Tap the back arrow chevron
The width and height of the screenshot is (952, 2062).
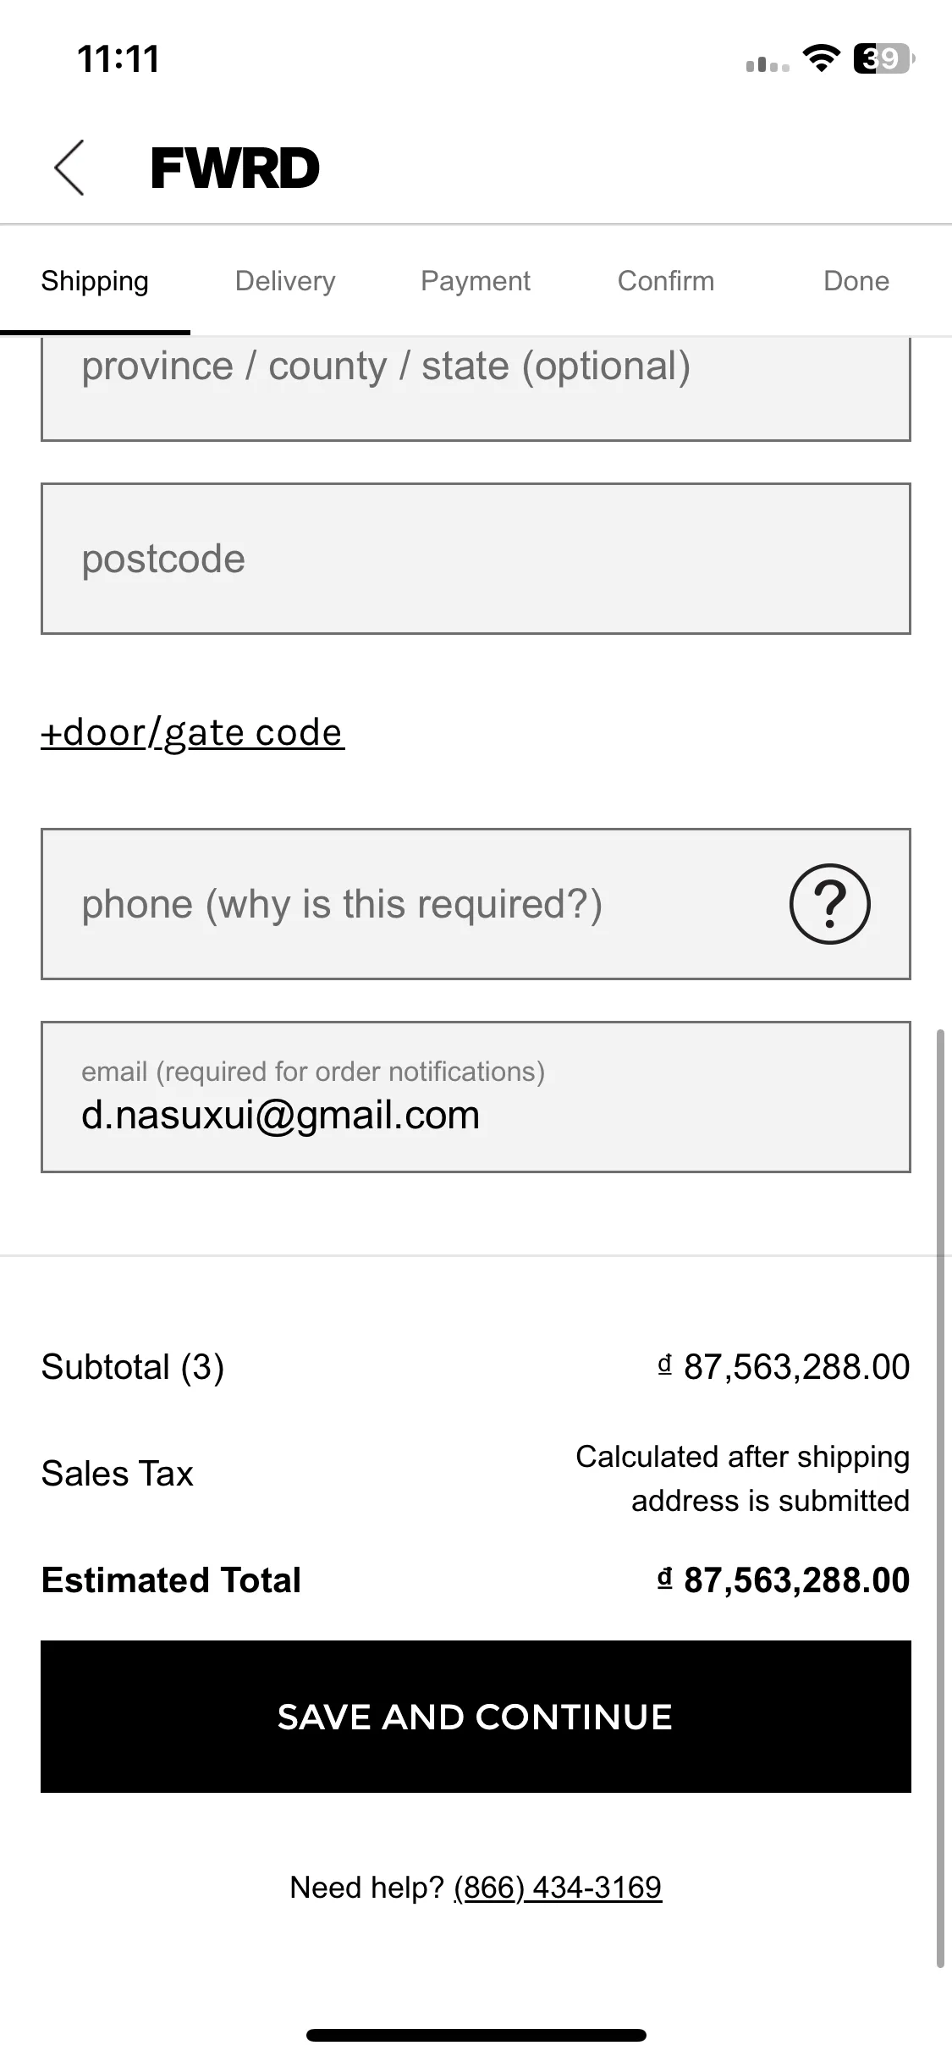point(69,168)
